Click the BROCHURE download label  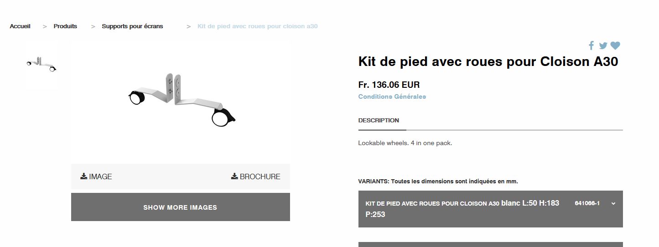click(x=260, y=176)
